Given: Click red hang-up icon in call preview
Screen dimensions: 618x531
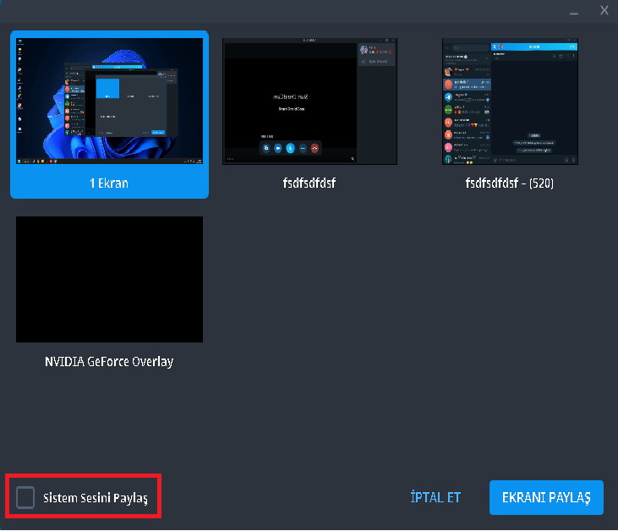Looking at the screenshot, I should [x=314, y=148].
